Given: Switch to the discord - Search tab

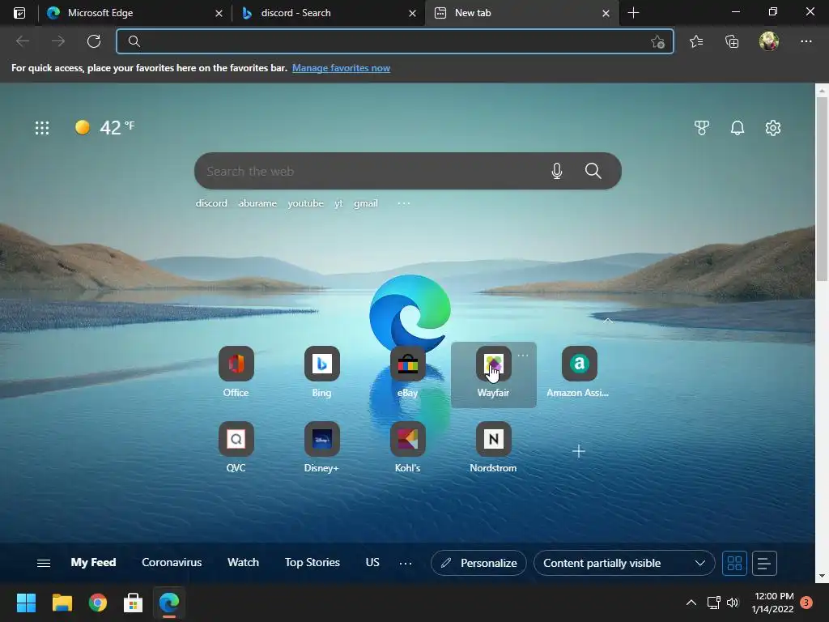Looking at the screenshot, I should click(x=328, y=13).
